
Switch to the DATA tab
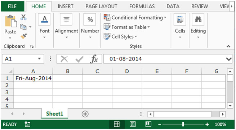coord(173,6)
